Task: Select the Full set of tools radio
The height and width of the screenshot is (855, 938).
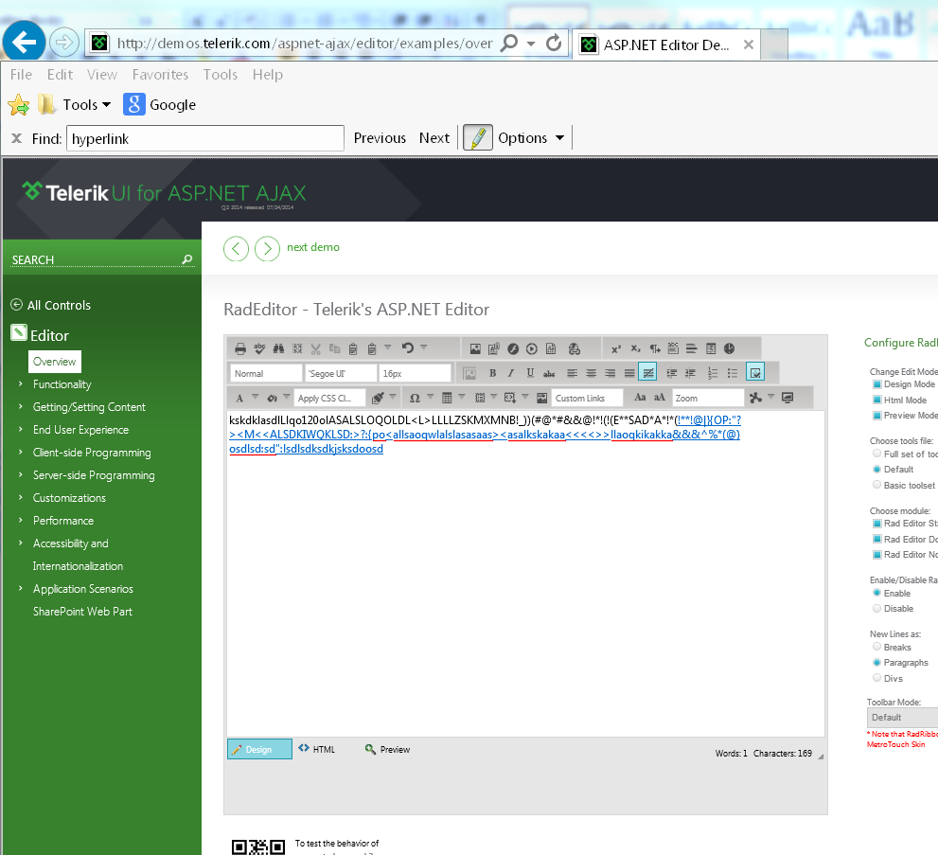Action: pyautogui.click(x=877, y=454)
